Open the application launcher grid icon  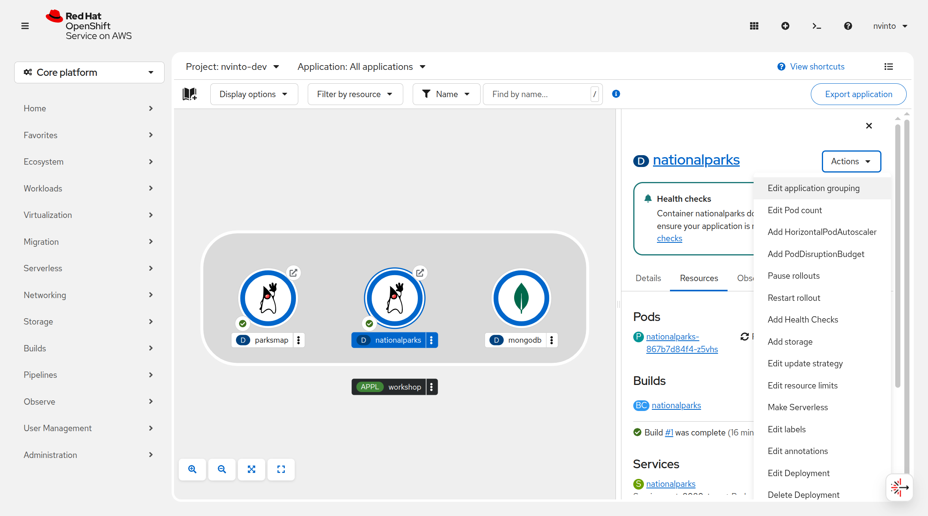coord(754,26)
